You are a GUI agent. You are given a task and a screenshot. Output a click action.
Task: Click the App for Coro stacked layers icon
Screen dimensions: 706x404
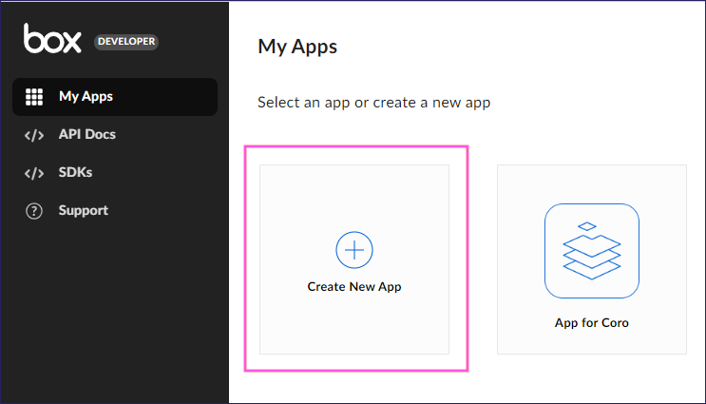[591, 251]
